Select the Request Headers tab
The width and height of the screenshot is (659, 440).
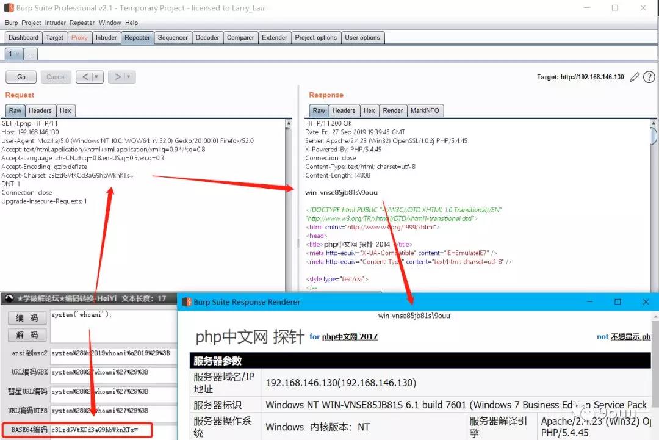pos(40,110)
